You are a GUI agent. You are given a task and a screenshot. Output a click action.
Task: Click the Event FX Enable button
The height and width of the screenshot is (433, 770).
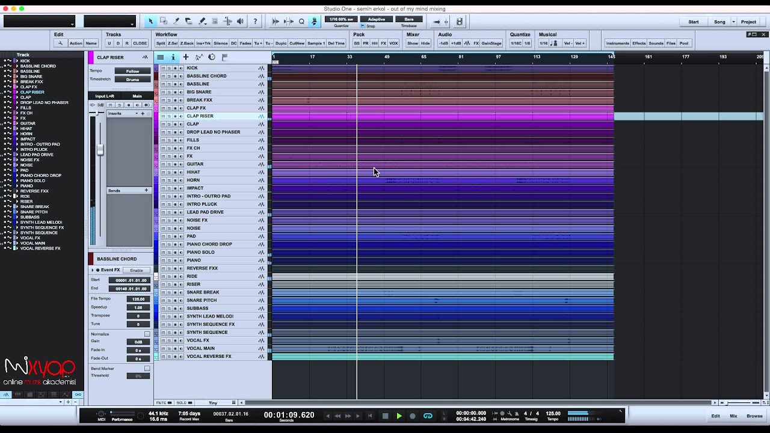click(137, 270)
